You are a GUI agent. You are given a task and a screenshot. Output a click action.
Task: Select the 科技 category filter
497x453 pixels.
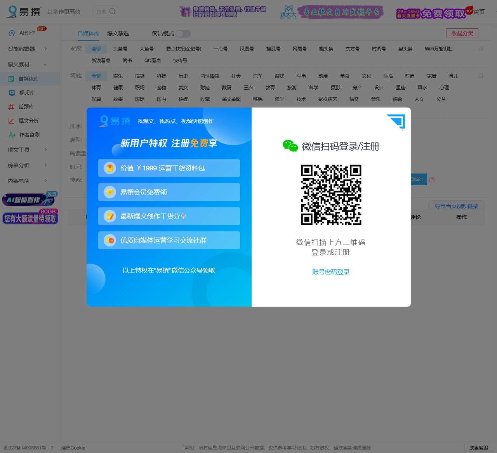point(162,76)
